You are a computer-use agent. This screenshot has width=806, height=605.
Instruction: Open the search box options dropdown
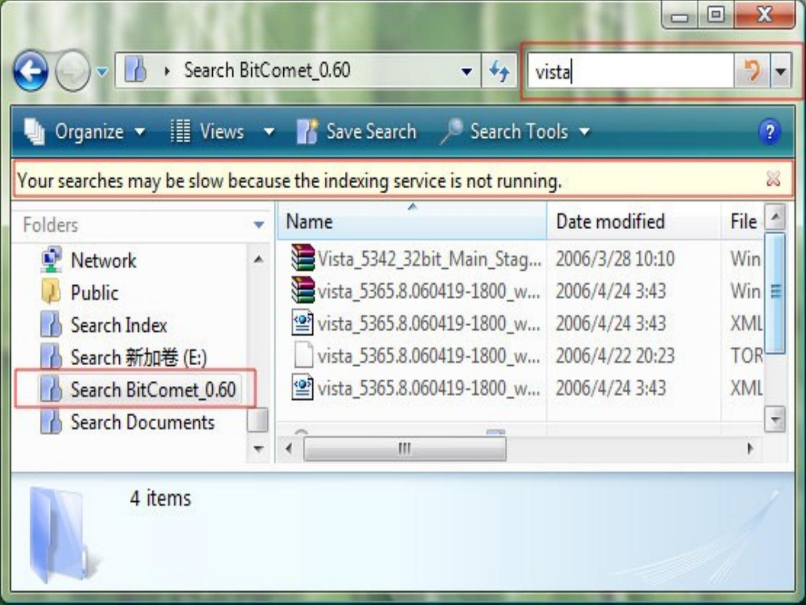pyautogui.click(x=781, y=71)
